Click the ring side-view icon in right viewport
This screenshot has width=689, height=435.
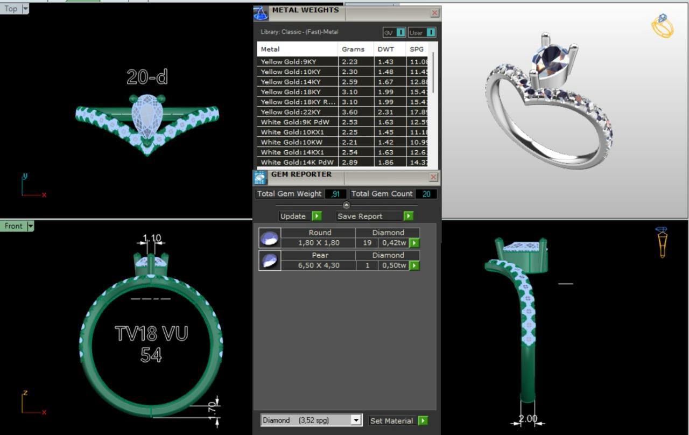pyautogui.click(x=662, y=242)
